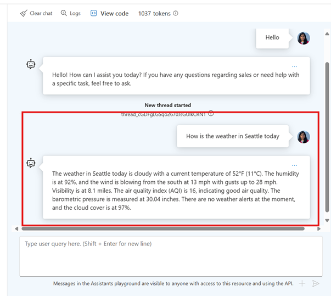
Task: Open the Logs panel label
Action: pyautogui.click(x=75, y=13)
